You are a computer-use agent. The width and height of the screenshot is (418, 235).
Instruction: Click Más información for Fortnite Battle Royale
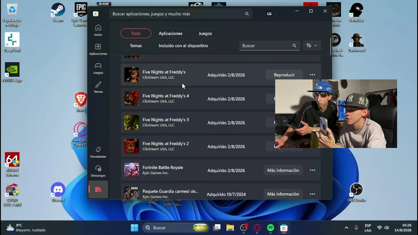click(x=283, y=170)
